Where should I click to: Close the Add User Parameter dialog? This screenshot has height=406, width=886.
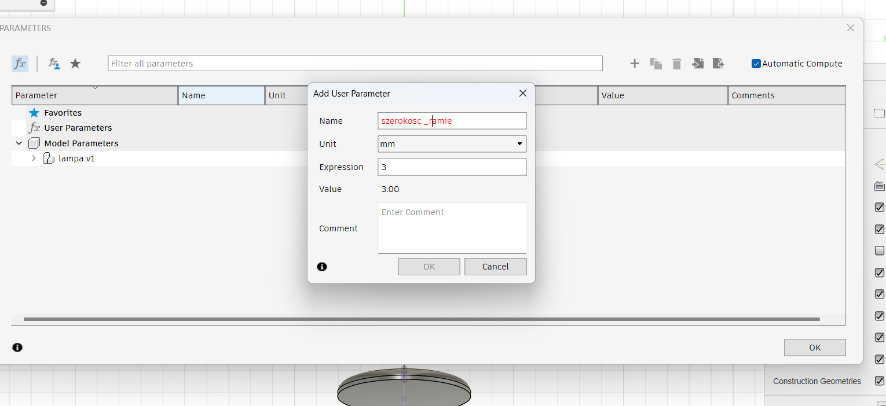click(x=523, y=93)
